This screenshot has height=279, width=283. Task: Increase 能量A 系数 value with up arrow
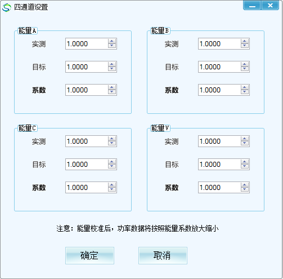112,87
